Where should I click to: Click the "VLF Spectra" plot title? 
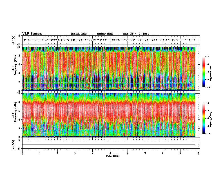32,34
